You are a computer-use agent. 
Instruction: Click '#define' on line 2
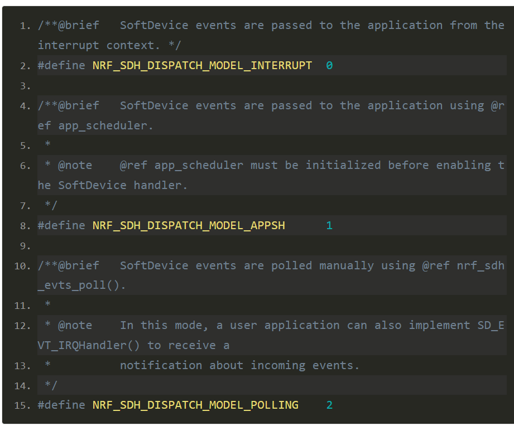[61, 65]
